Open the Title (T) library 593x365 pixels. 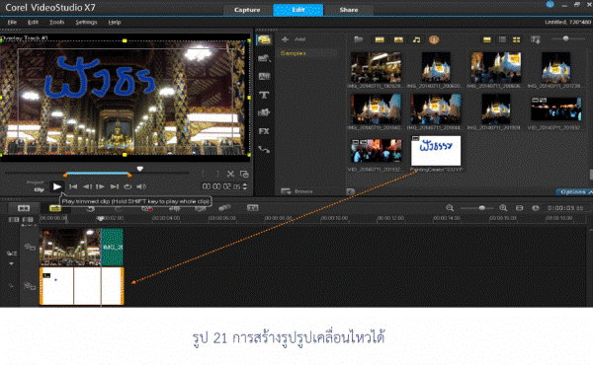coord(264,95)
